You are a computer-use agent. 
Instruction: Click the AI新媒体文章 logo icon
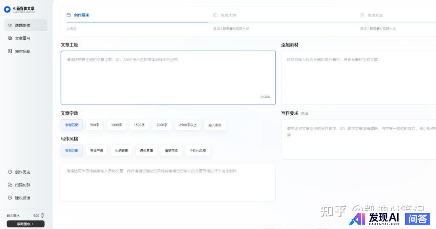tap(7, 9)
